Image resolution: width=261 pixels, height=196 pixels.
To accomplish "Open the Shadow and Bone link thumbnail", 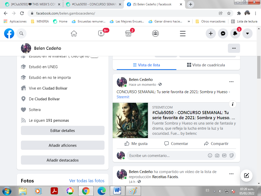I will (130, 120).
